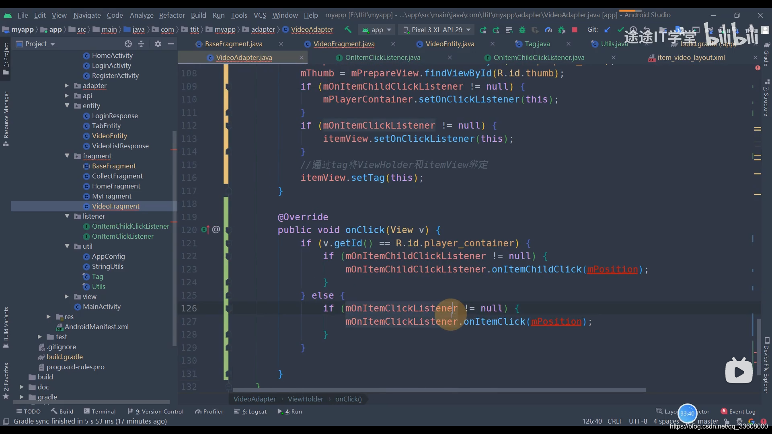Open Project panel settings gear
The image size is (772, 434).
[158, 44]
